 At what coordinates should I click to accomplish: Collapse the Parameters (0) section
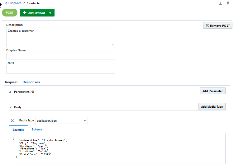(10, 92)
